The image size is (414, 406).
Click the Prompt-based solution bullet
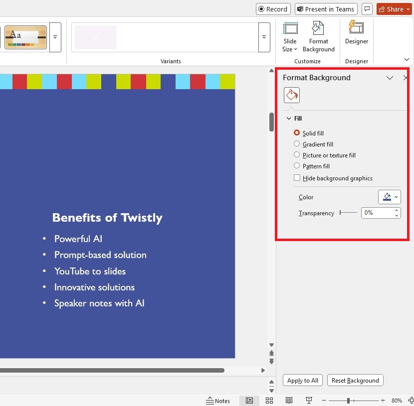(x=100, y=255)
